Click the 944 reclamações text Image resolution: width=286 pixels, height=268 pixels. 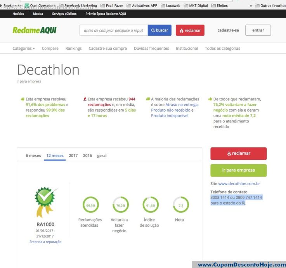click(x=111, y=102)
